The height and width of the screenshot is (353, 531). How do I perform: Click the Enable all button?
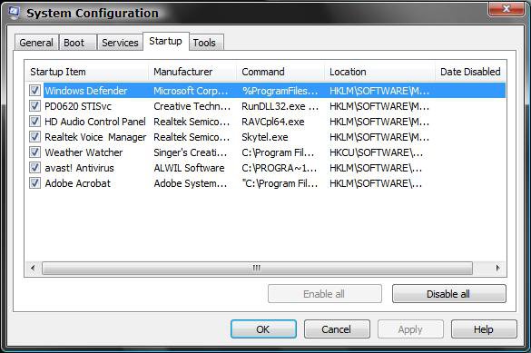(324, 294)
